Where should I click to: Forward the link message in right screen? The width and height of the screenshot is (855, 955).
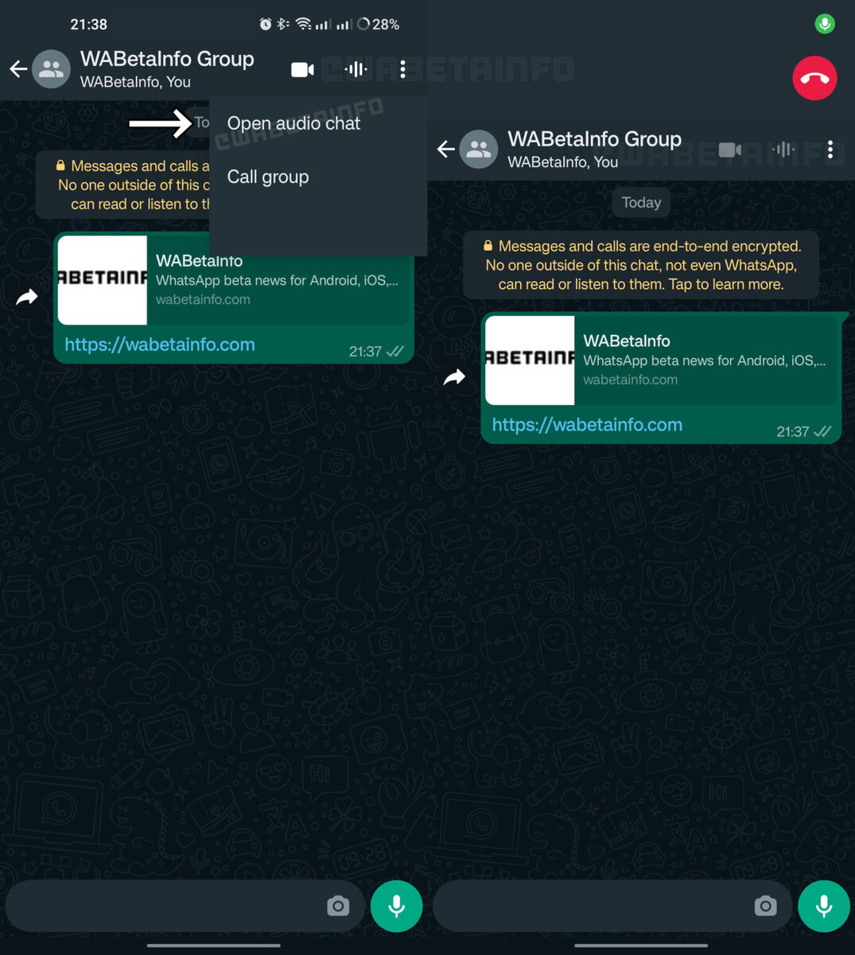(x=454, y=377)
